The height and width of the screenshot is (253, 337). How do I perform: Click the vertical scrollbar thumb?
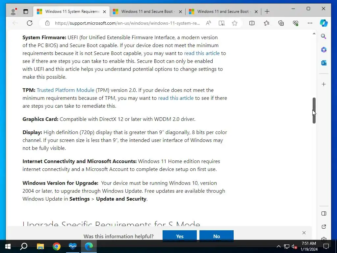click(314, 110)
